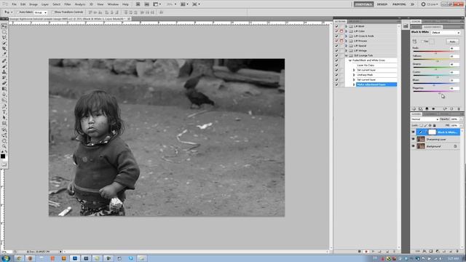This screenshot has height=262, width=466.
Task: Click the Begin Recording button in Actions panel
Action: click(x=366, y=252)
